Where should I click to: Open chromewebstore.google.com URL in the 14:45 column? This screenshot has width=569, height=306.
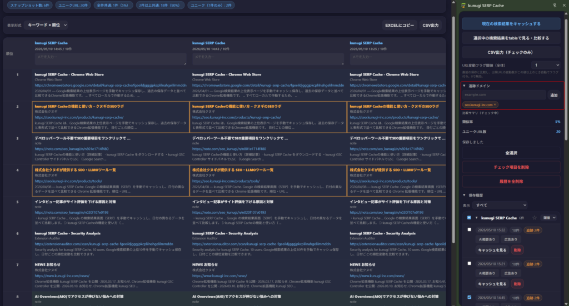point(111,86)
